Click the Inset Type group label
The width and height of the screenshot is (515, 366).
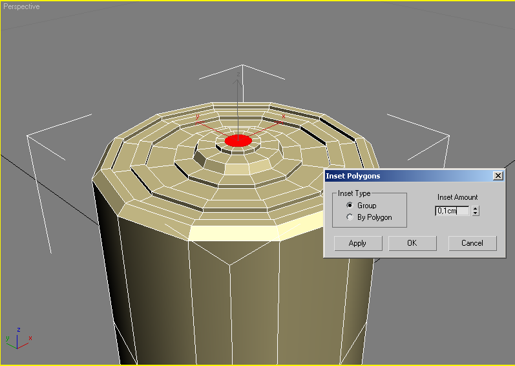click(x=354, y=193)
